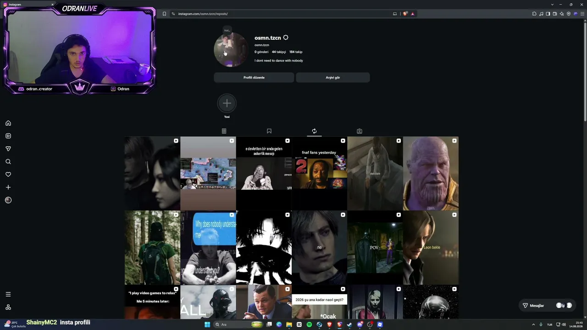
Task: Open Brave Shields lion icon
Action: tap(405, 14)
